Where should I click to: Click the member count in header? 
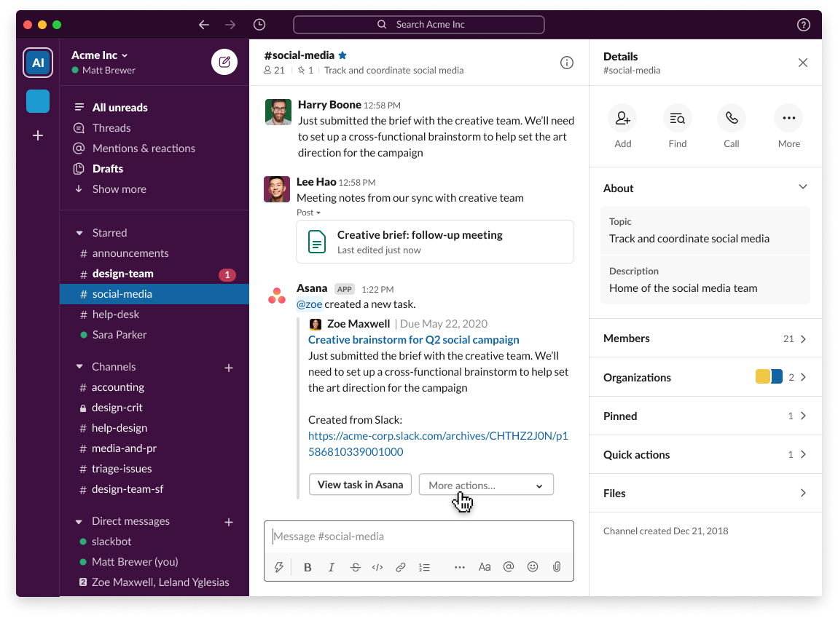pos(274,71)
